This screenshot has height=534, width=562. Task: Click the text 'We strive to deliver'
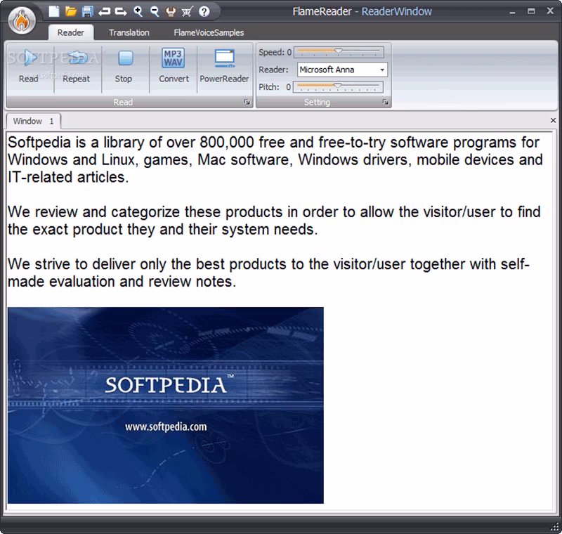tap(72, 264)
